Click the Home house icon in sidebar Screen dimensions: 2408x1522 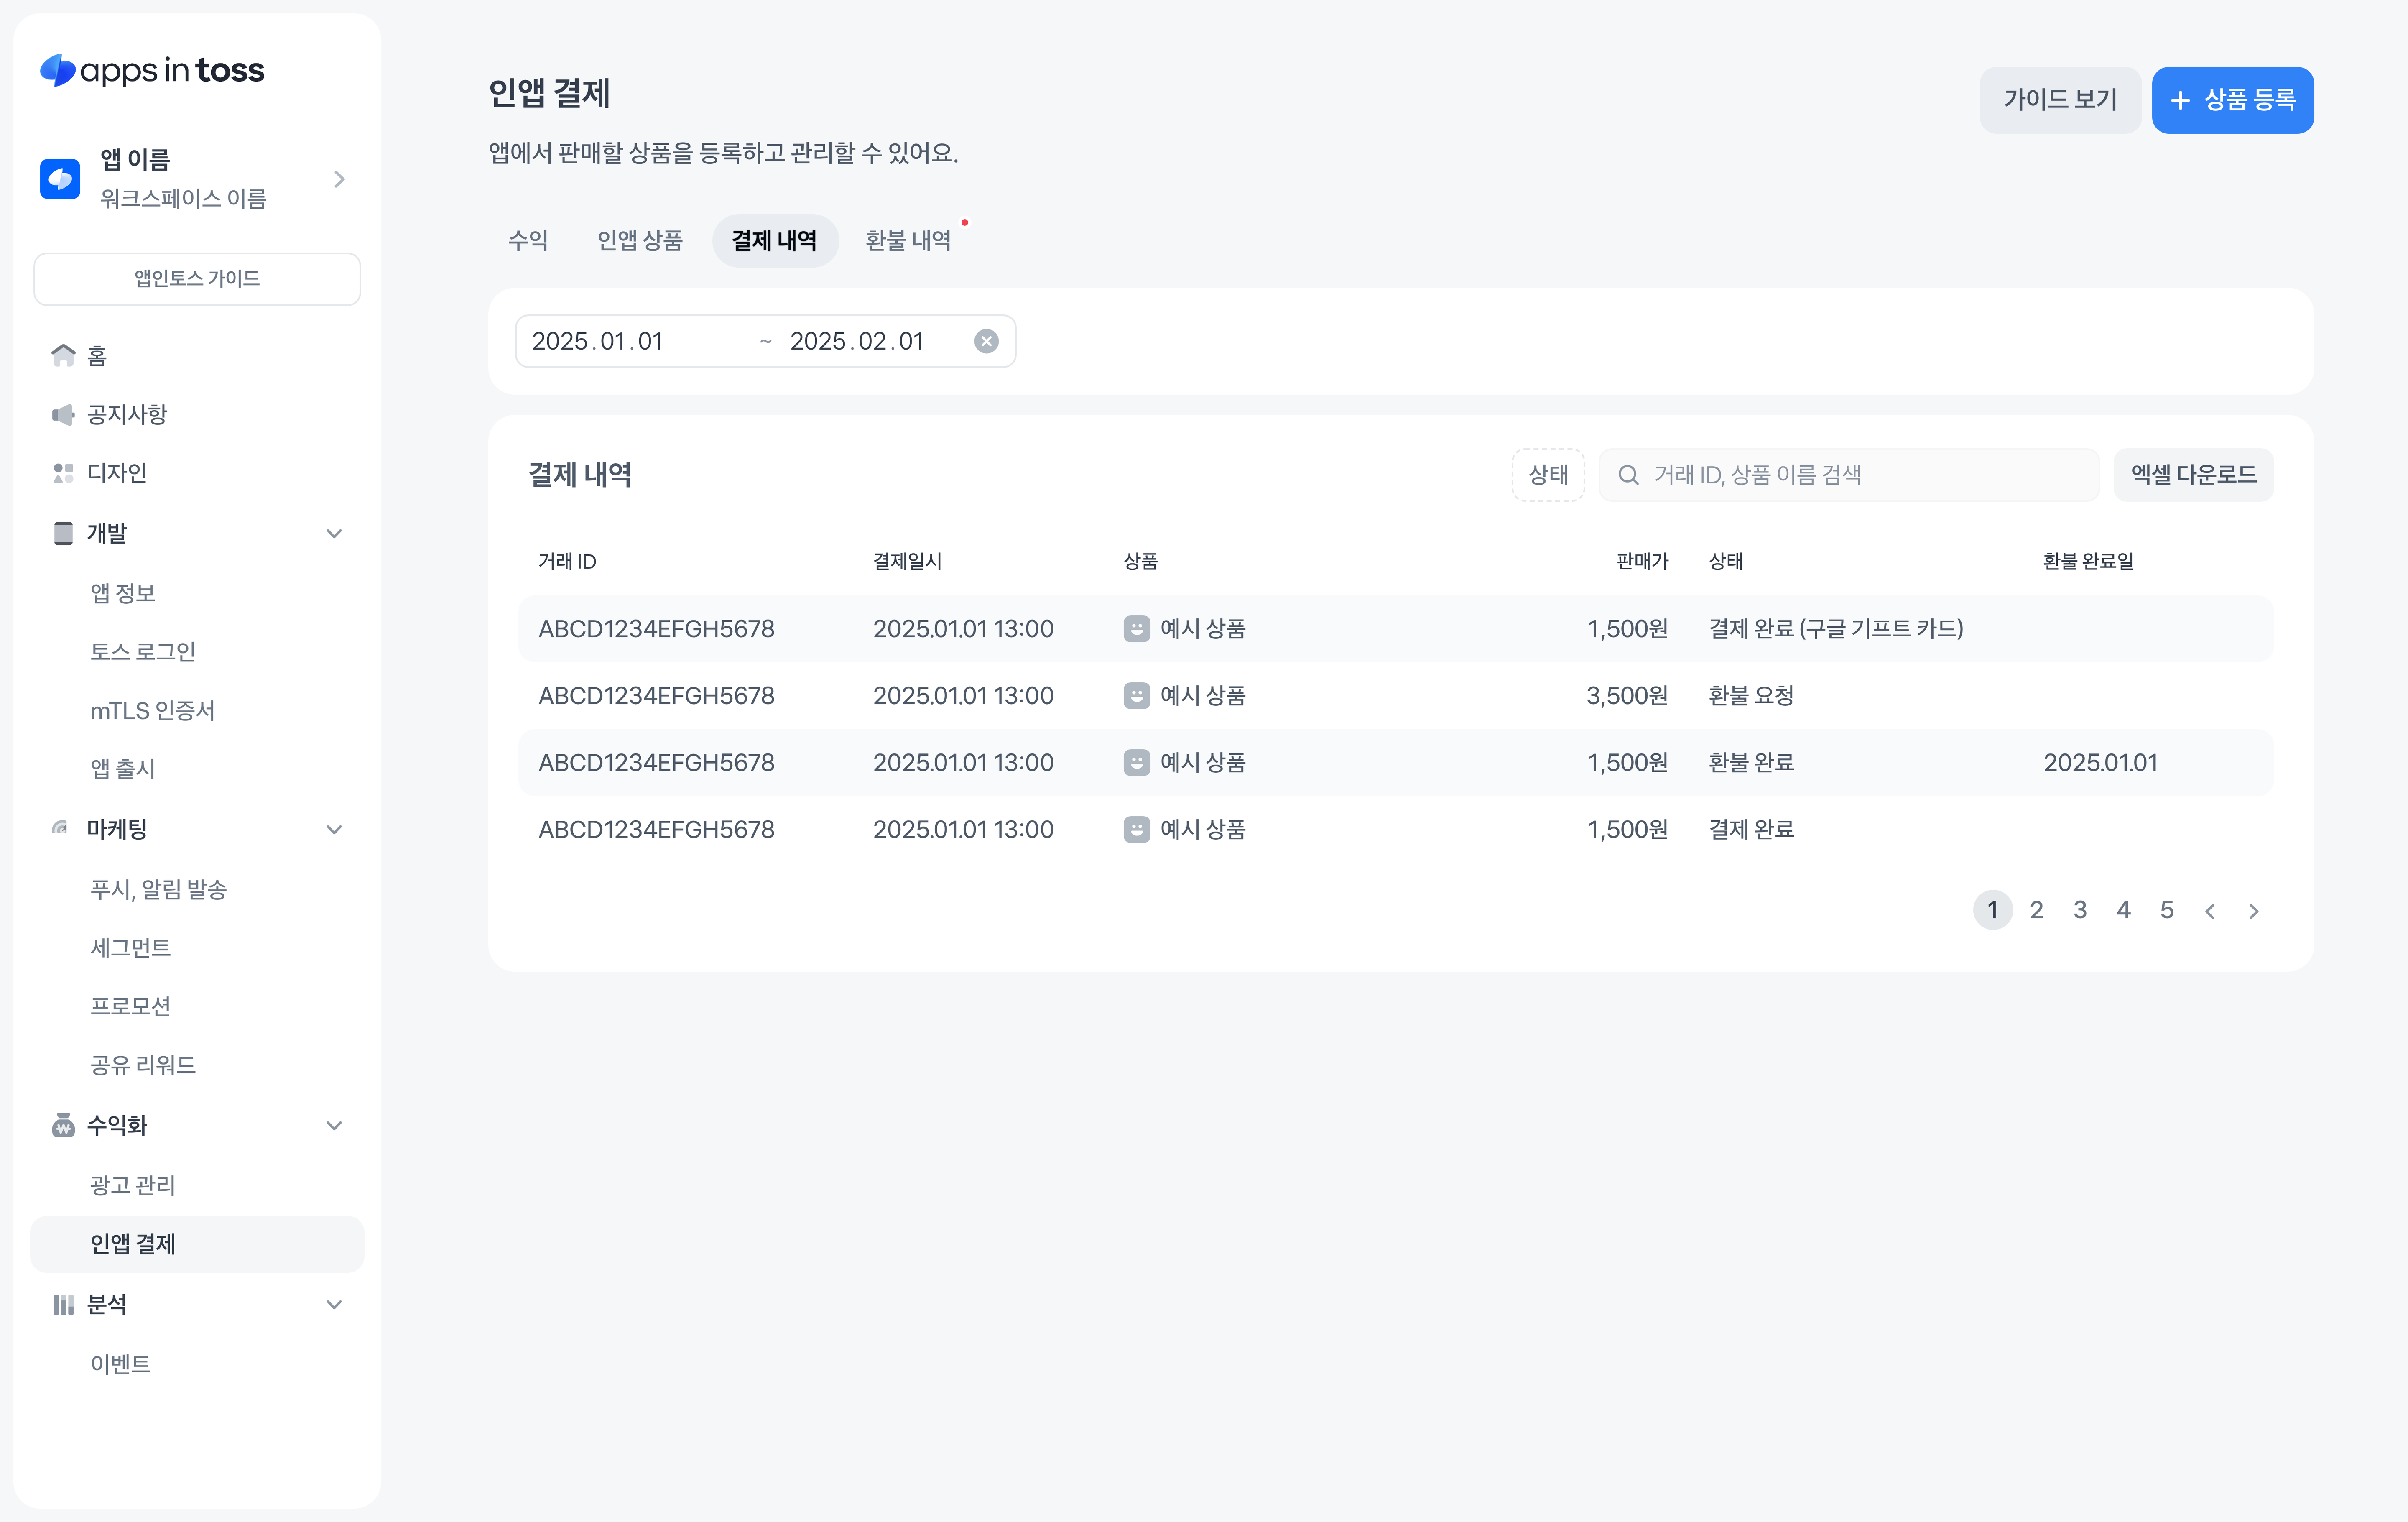coord(63,355)
